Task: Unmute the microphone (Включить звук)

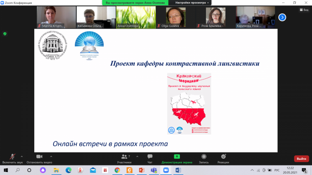Action: [12, 158]
